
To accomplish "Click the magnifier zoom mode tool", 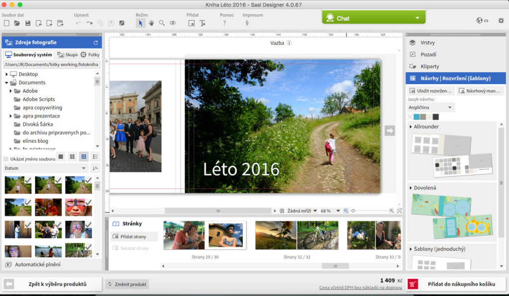I will point(162,23).
